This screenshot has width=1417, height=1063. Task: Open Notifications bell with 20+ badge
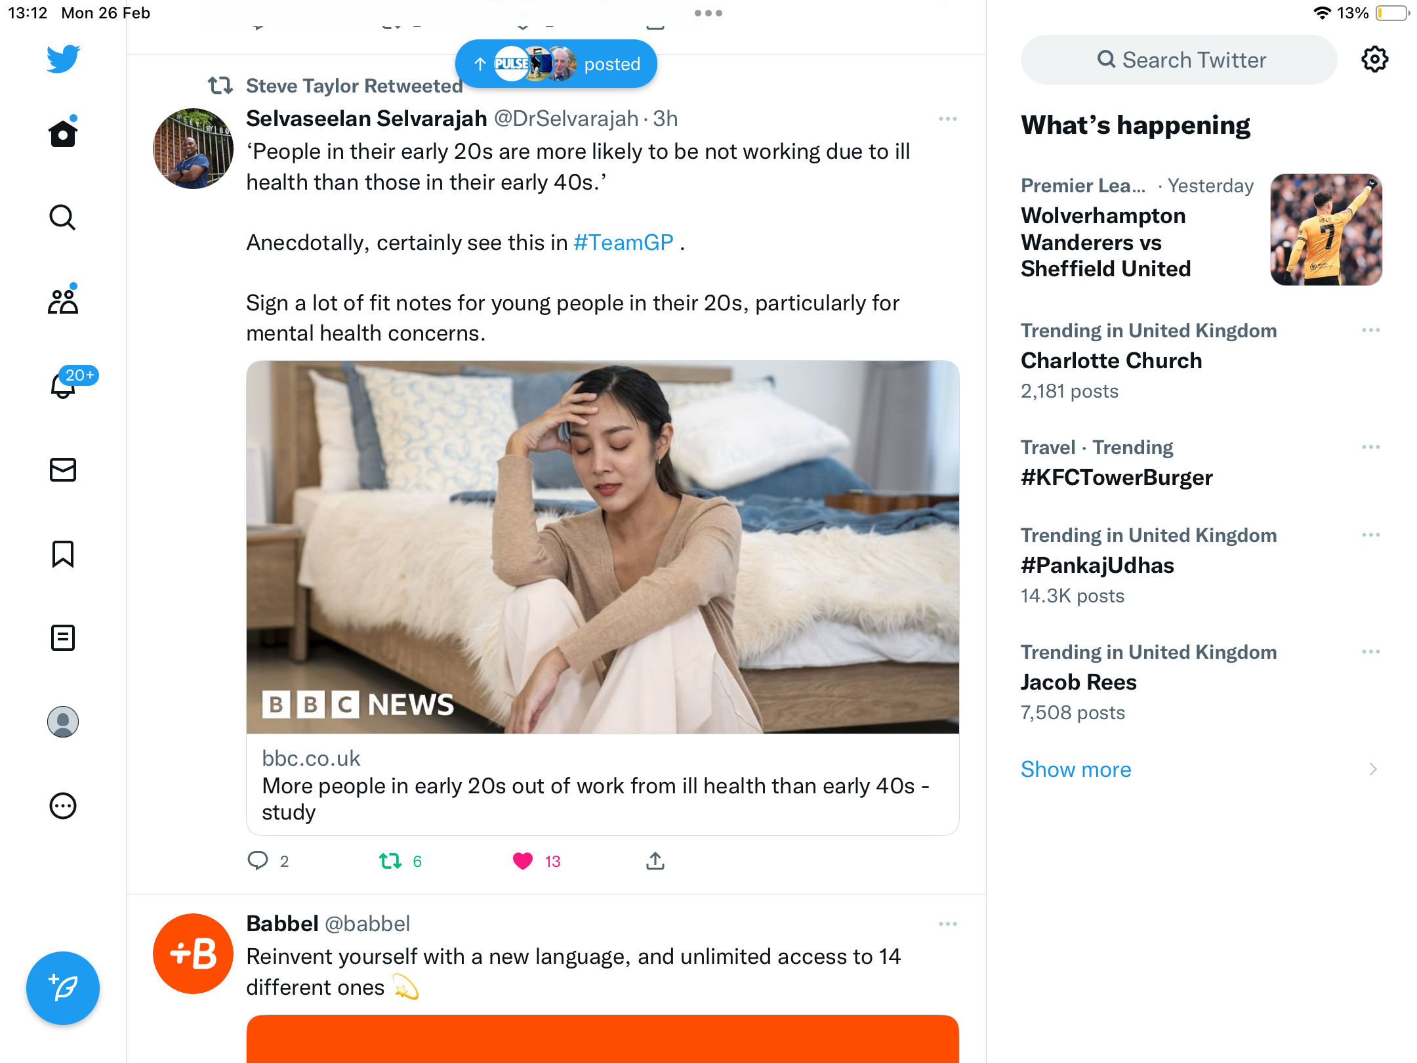pyautogui.click(x=63, y=385)
